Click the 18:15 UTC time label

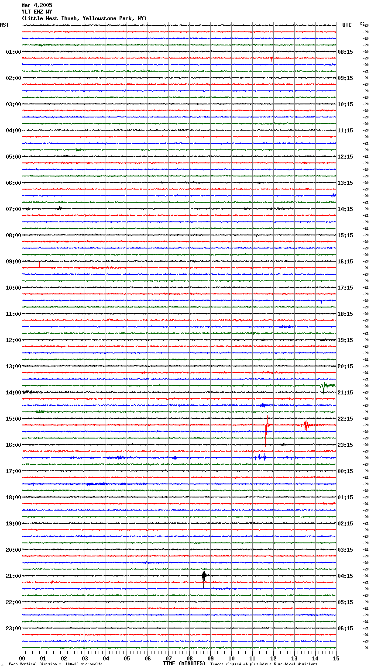[345, 314]
